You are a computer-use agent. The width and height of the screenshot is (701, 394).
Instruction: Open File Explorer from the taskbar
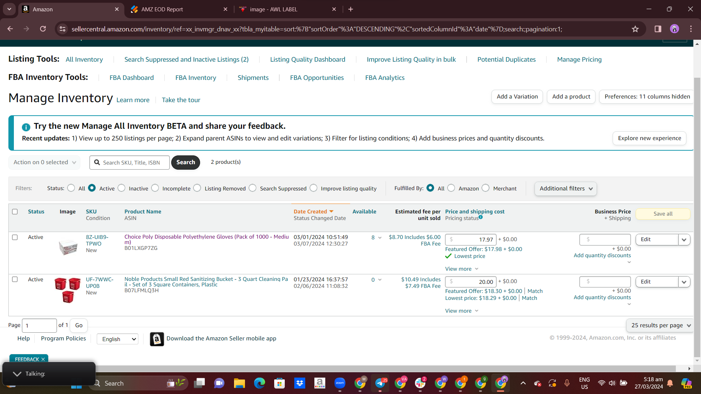[239, 383]
